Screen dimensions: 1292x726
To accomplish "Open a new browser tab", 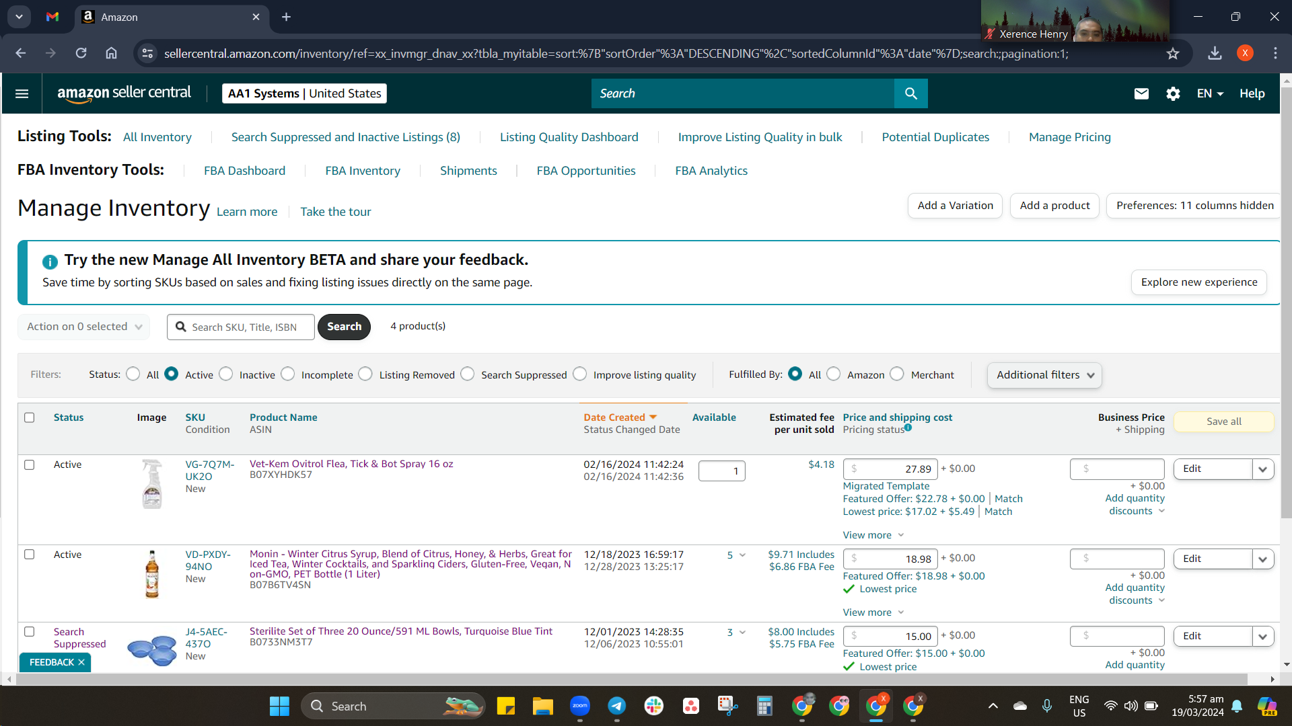I will 286,17.
